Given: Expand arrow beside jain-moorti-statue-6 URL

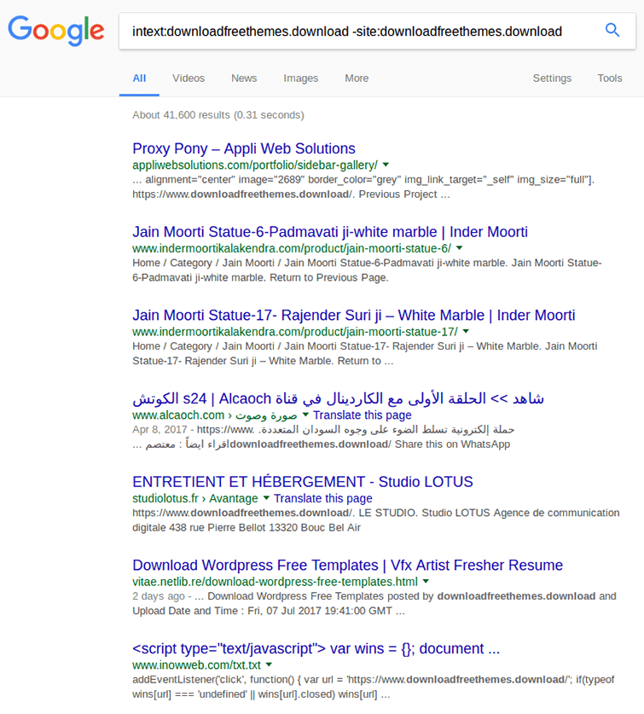Looking at the screenshot, I should tap(459, 248).
